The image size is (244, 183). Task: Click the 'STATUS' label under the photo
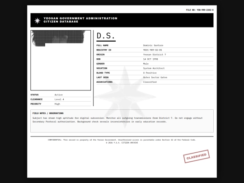pos(34,95)
